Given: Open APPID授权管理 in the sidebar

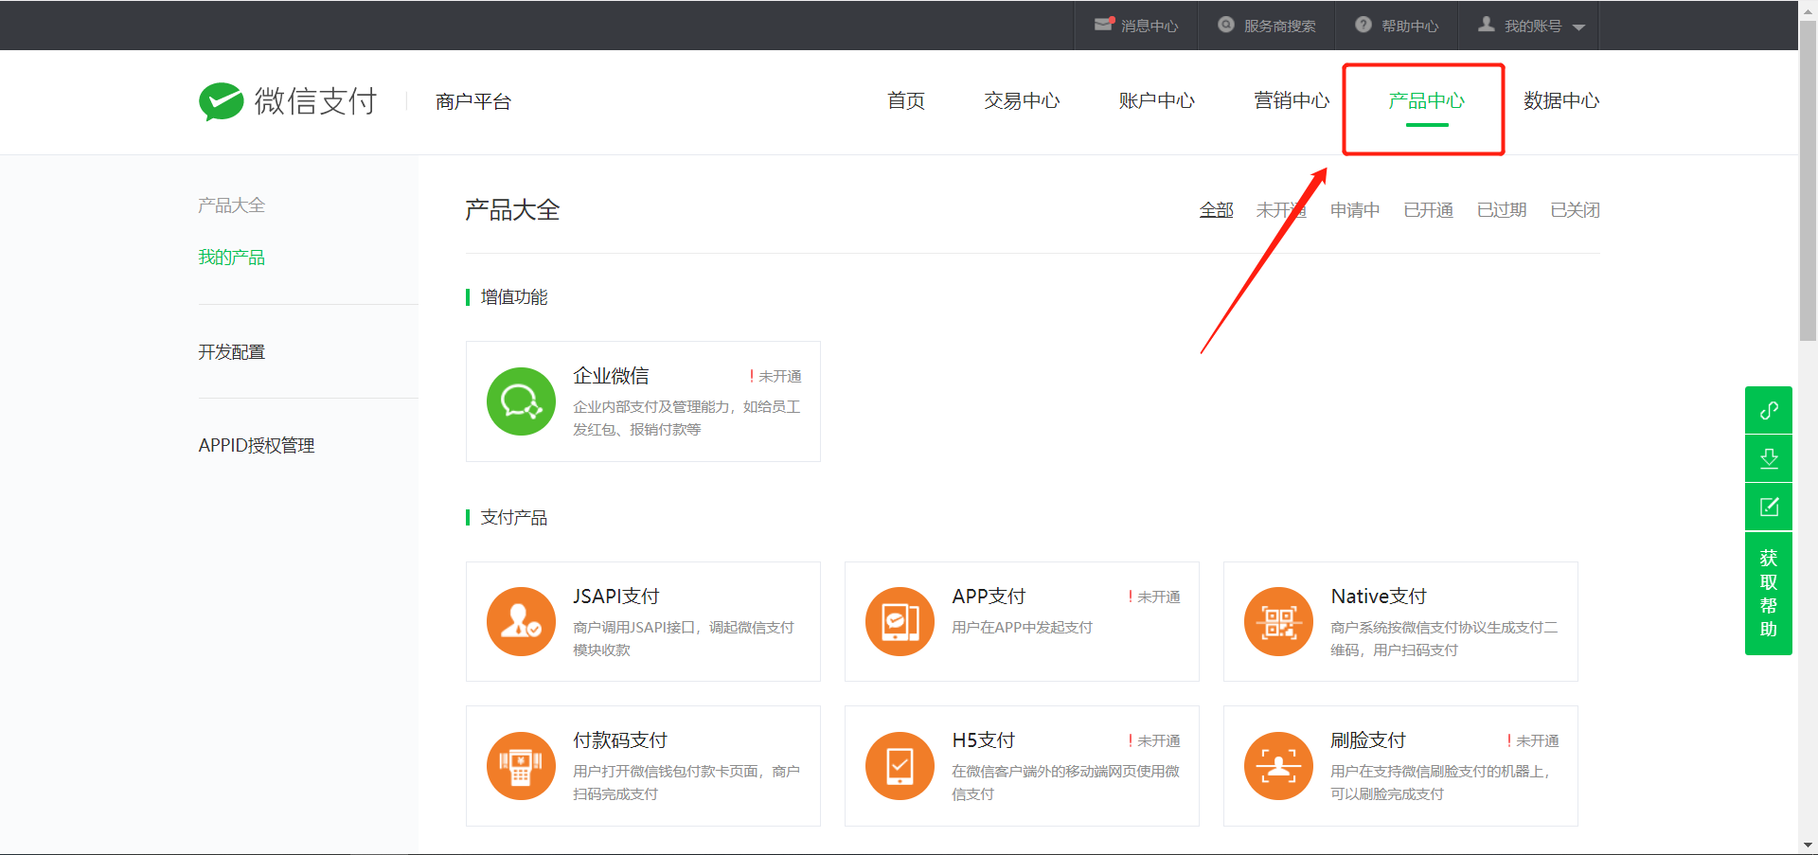Looking at the screenshot, I should coord(257,446).
